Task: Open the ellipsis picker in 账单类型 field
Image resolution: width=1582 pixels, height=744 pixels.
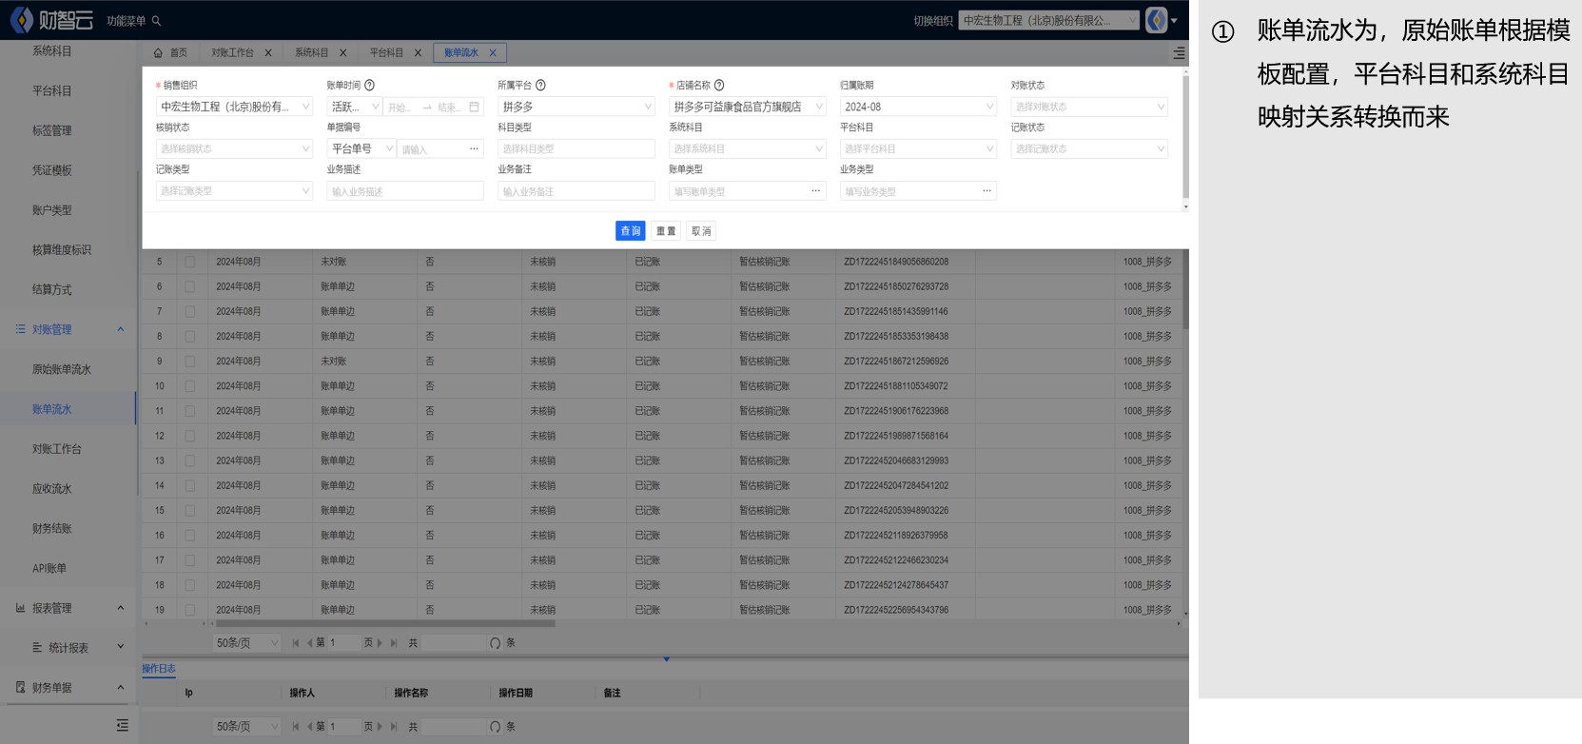Action: [x=815, y=191]
